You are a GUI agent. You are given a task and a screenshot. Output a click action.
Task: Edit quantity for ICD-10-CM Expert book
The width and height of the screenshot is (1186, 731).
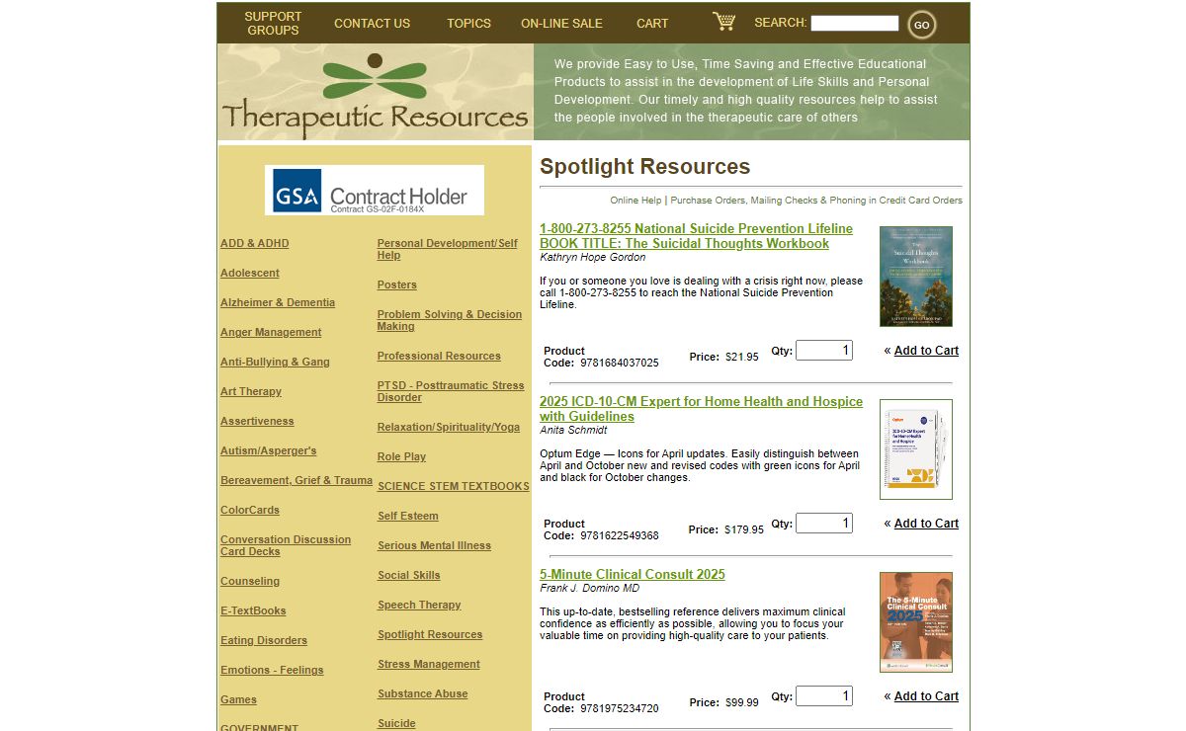(x=824, y=523)
